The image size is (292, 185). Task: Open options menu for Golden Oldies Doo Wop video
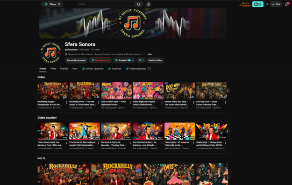pyautogui.click(x=194, y=102)
